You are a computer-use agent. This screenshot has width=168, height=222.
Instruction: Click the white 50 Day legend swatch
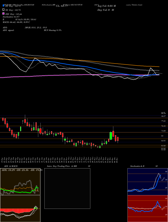[x=3, y=10]
